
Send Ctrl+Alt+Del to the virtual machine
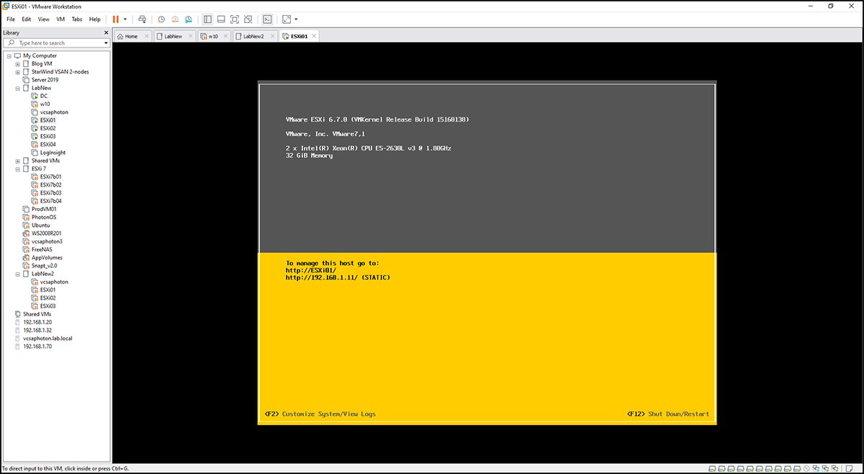point(143,19)
